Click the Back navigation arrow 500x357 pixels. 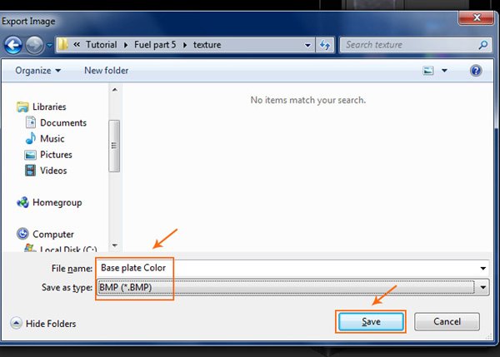click(x=14, y=45)
